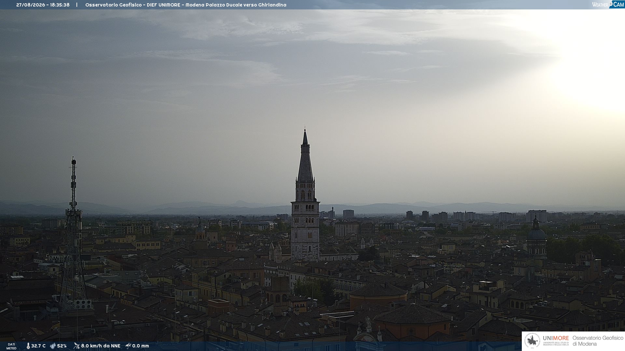Click the 52% humidity value
The image size is (625, 351).
(62, 346)
